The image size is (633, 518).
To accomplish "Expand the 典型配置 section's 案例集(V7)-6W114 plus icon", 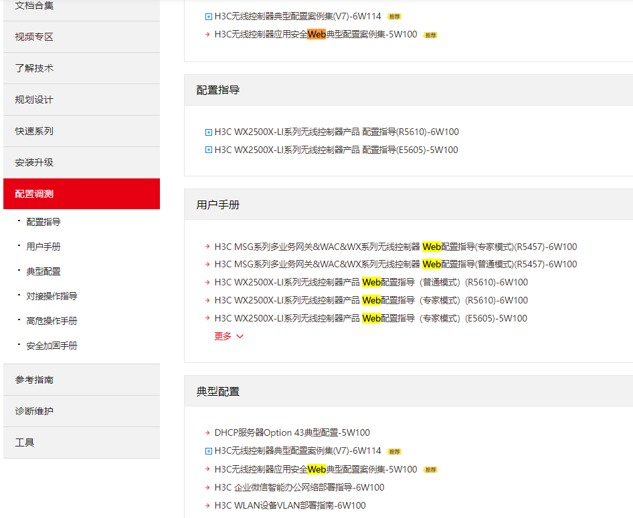I will [208, 451].
